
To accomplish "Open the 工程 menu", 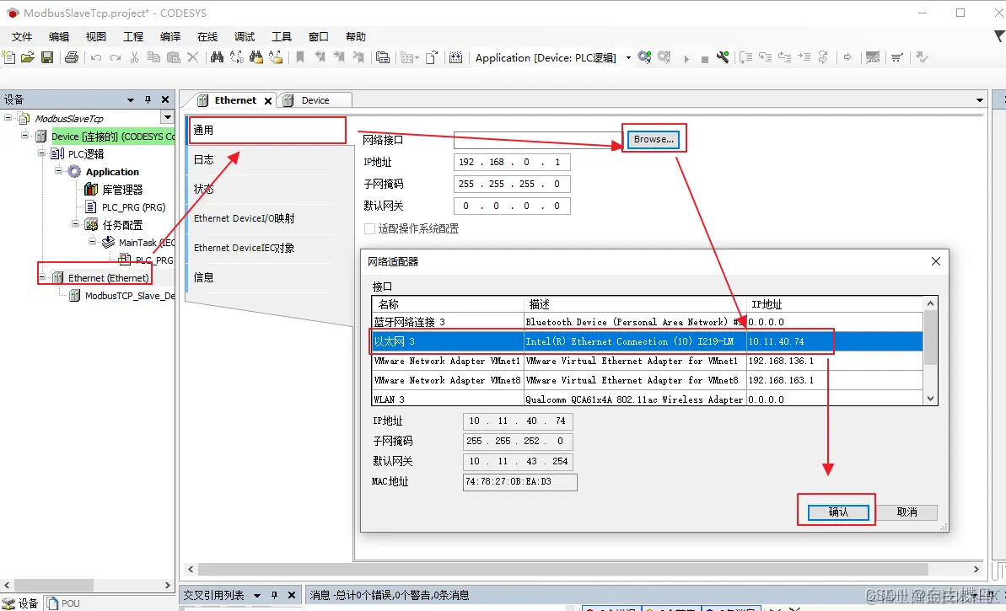I will (132, 36).
